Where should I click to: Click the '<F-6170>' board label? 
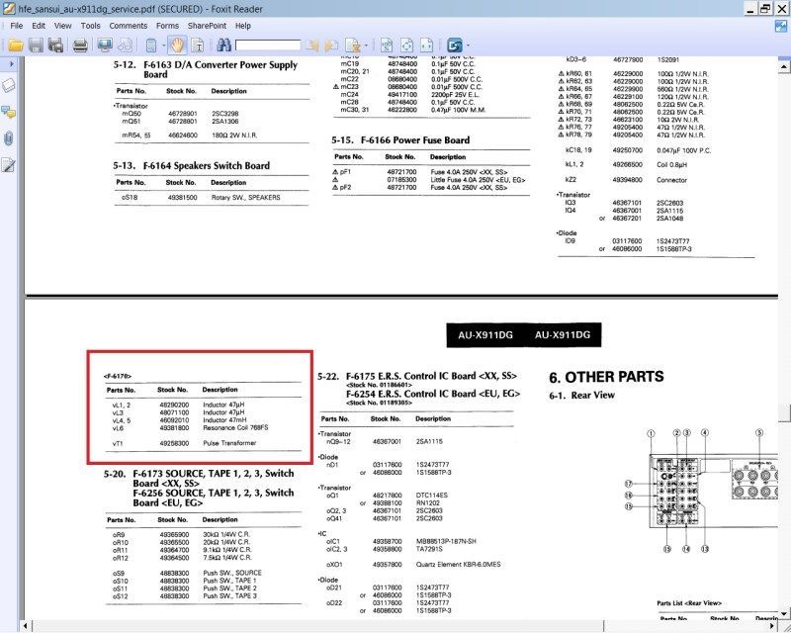tap(118, 376)
